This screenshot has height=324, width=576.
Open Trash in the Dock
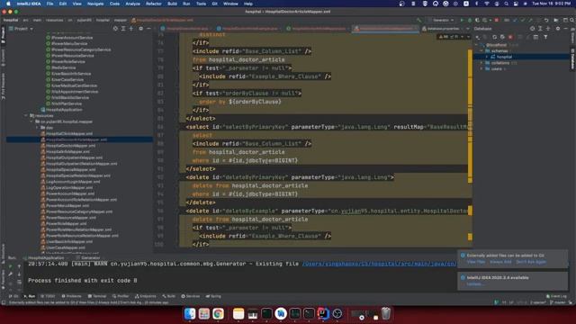(386, 314)
